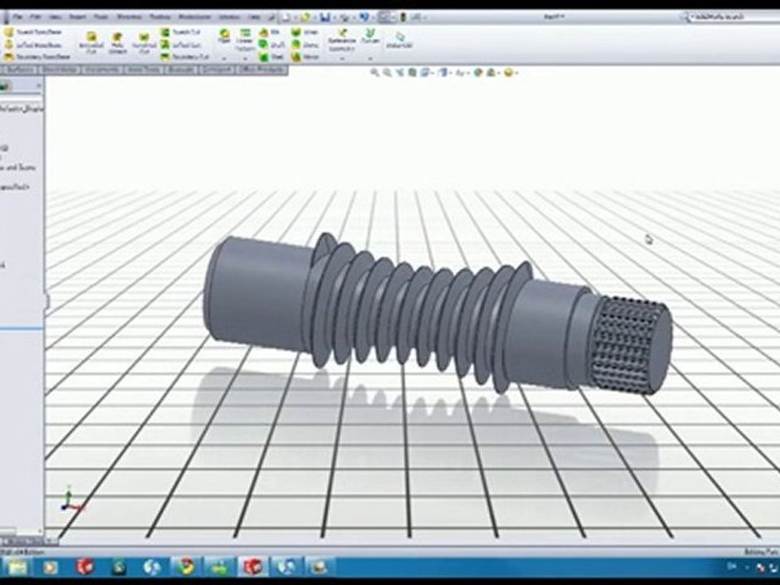This screenshot has height=585, width=780.
Task: Activate the Linear Pattern tool
Action: coord(245,39)
